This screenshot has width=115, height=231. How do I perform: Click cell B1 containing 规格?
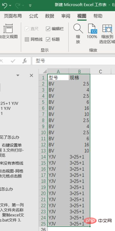[80, 77]
